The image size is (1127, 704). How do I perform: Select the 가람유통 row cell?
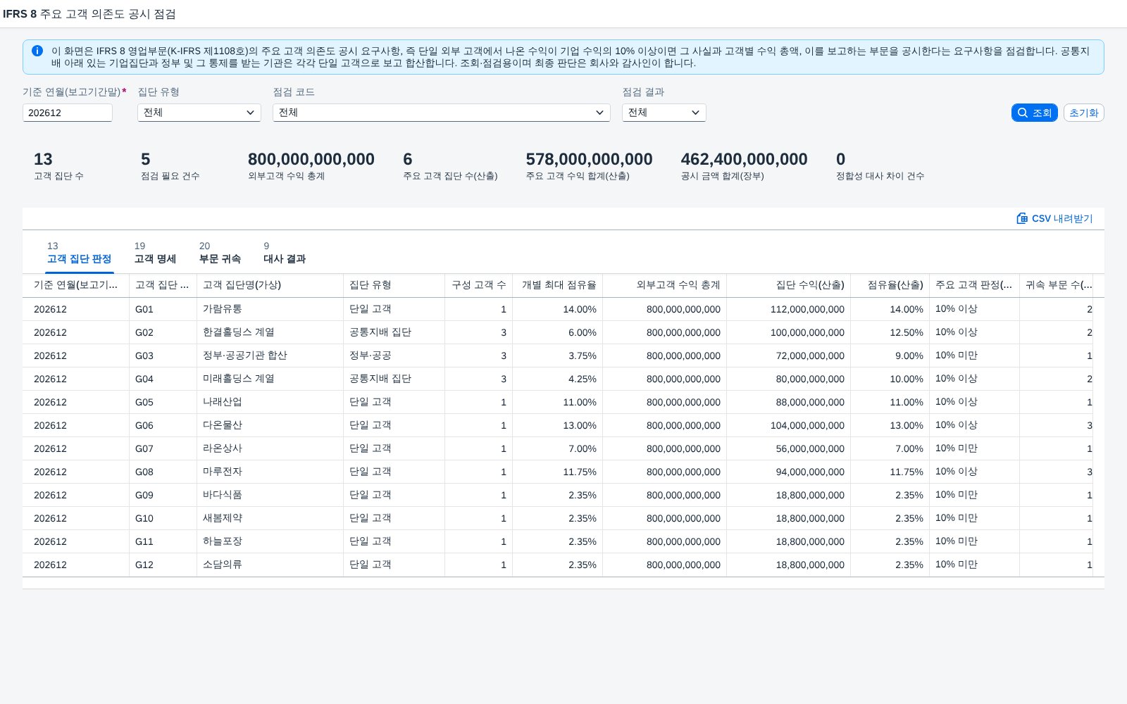(270, 309)
